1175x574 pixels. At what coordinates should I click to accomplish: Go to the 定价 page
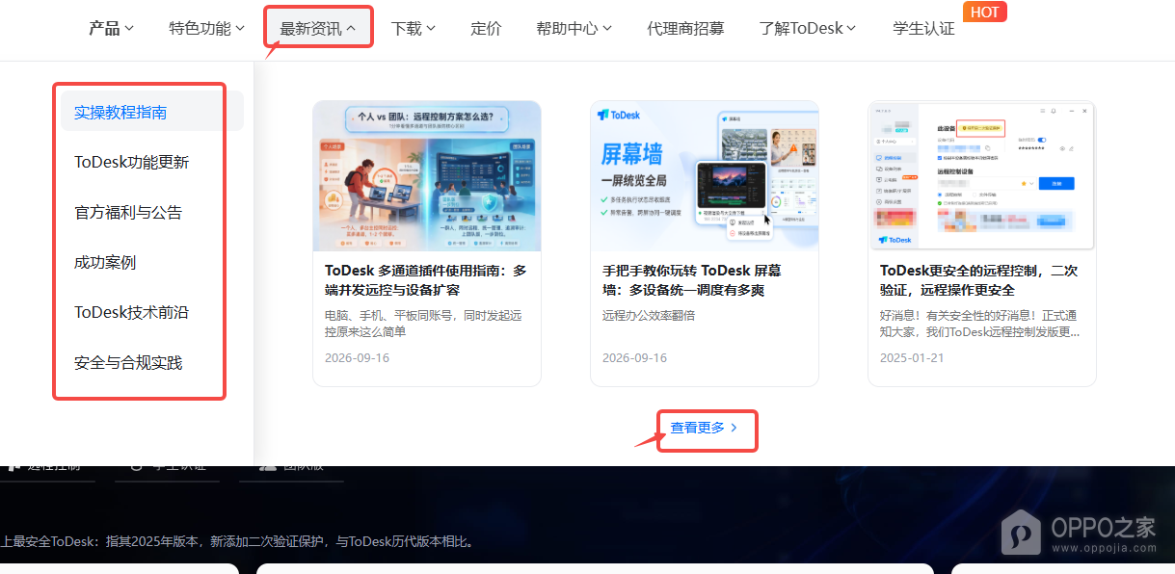click(x=486, y=28)
